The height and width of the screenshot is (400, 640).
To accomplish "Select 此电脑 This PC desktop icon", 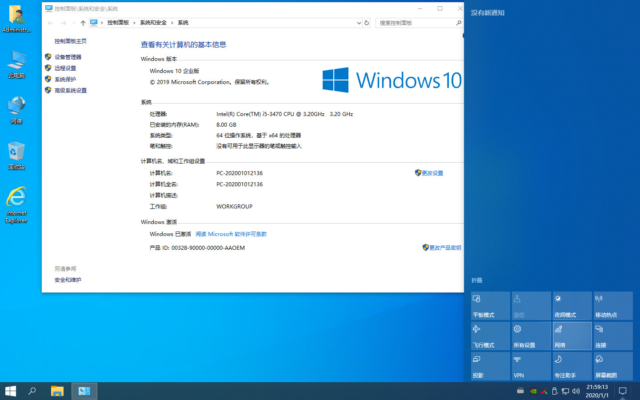I will pos(17,65).
